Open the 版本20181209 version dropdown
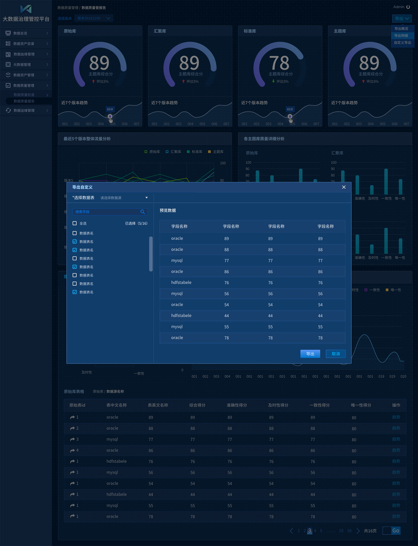Viewport: 418px width, 546px height. pos(94,18)
